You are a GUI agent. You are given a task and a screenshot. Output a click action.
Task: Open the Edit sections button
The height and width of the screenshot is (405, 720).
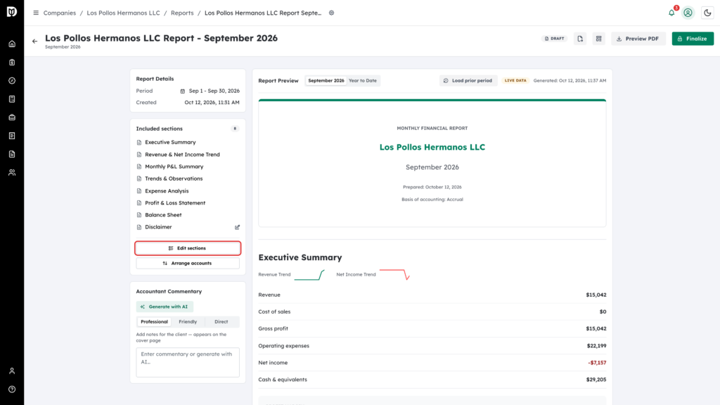pyautogui.click(x=188, y=248)
